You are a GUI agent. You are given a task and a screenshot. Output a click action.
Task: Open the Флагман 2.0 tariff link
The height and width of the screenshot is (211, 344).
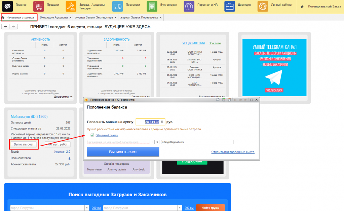[x=62, y=152]
